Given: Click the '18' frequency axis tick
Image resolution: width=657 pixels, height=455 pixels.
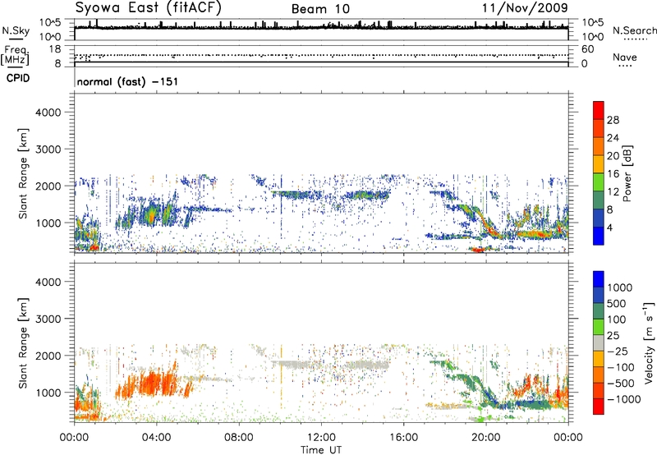Looking at the screenshot, I should (x=54, y=49).
